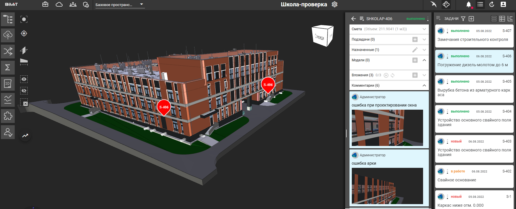Screen dimensions: 516x209
Task: Open the notifications bell
Action: point(469,5)
